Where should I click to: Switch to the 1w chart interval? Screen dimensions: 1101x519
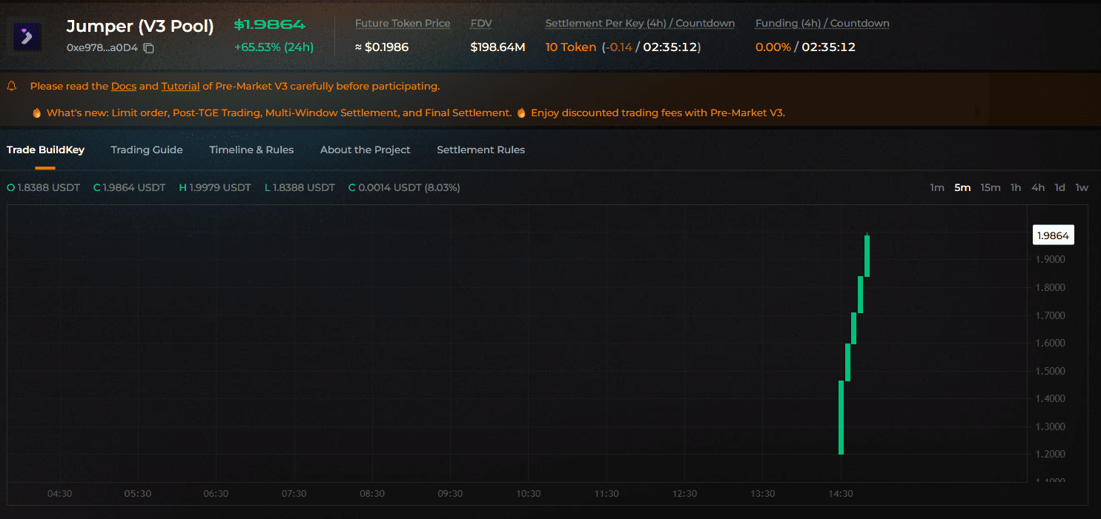(x=1082, y=187)
